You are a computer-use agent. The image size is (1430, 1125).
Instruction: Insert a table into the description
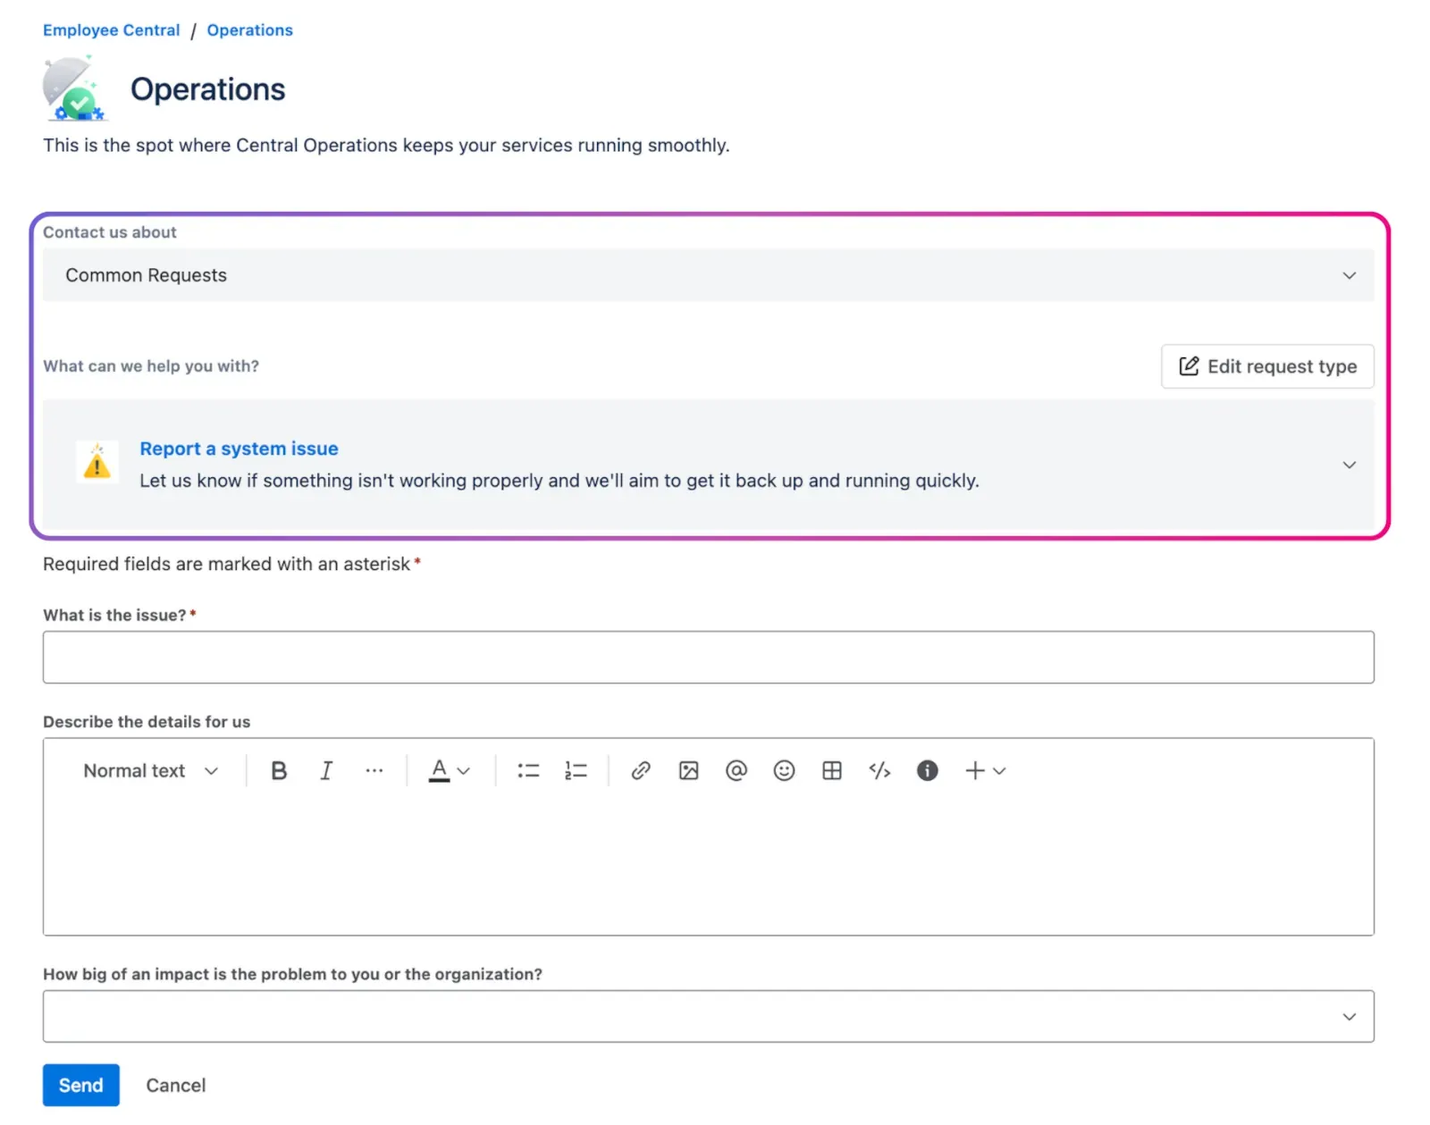coord(832,770)
